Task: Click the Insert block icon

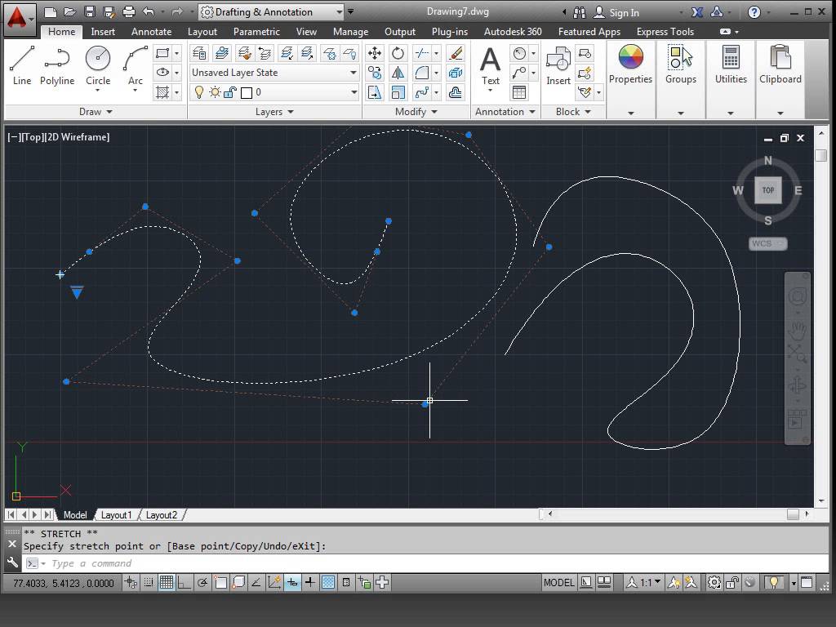Action: pos(558,58)
